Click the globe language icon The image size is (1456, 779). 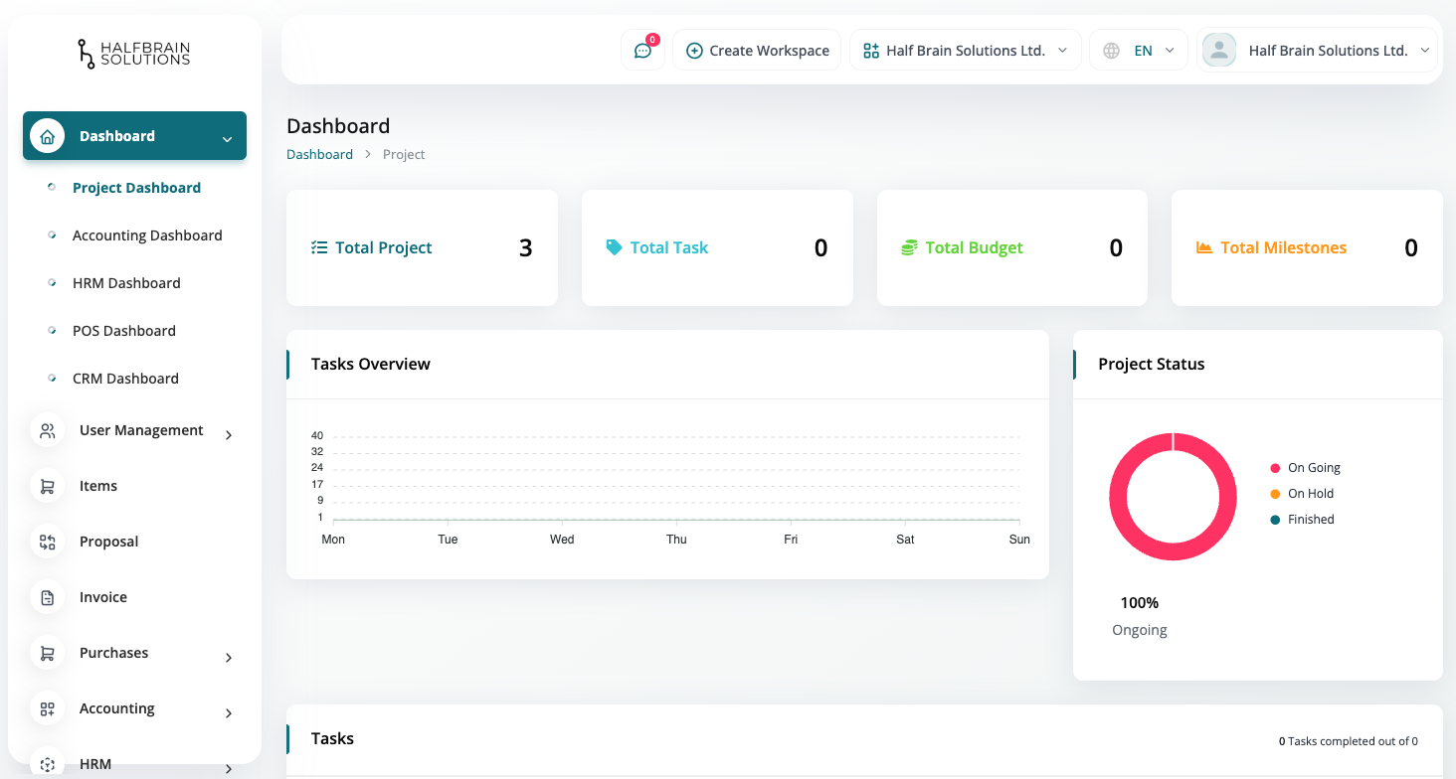[1112, 51]
